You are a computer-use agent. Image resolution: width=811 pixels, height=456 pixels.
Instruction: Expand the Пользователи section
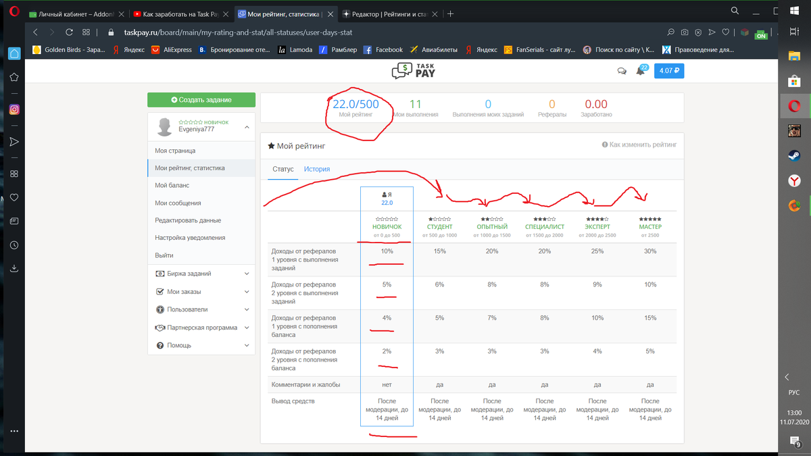point(201,309)
